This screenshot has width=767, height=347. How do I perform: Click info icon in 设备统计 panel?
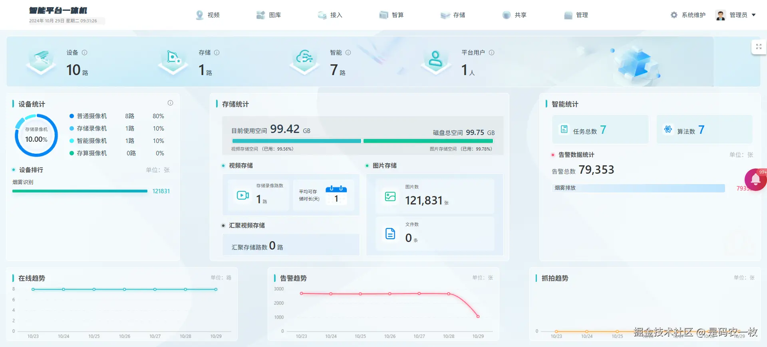pyautogui.click(x=171, y=103)
